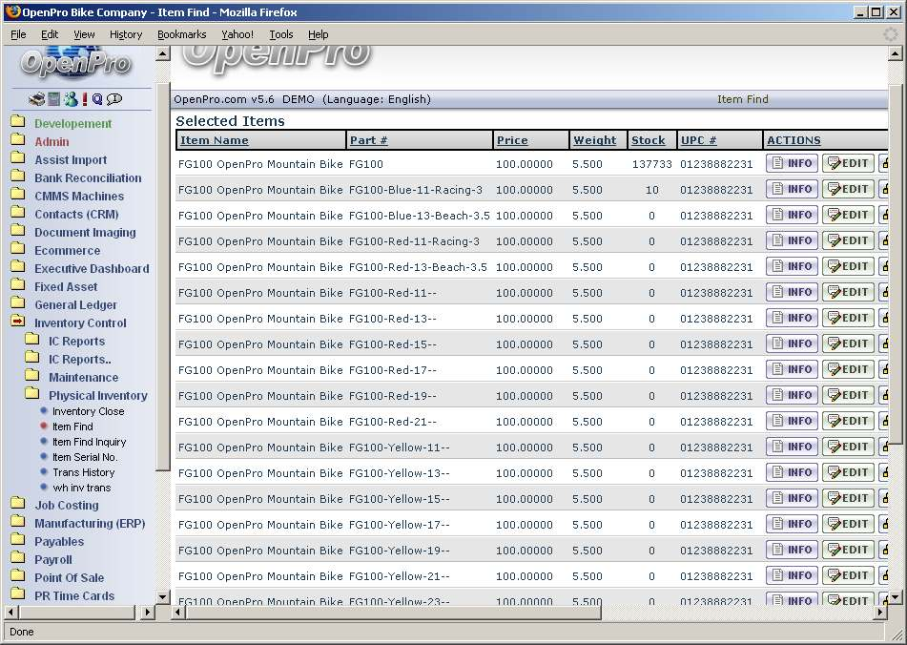This screenshot has height=645, width=907.
Task: Click the Inventory Control open-folder arrow icon
Action: point(17,322)
